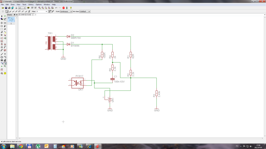
Task: Open Chrome from the taskbar
Action: pyautogui.click(x=21, y=146)
